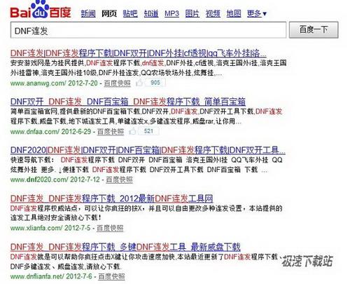The height and width of the screenshot is (284, 350).
Task: Open the 地图 tab
Action: 234,13
